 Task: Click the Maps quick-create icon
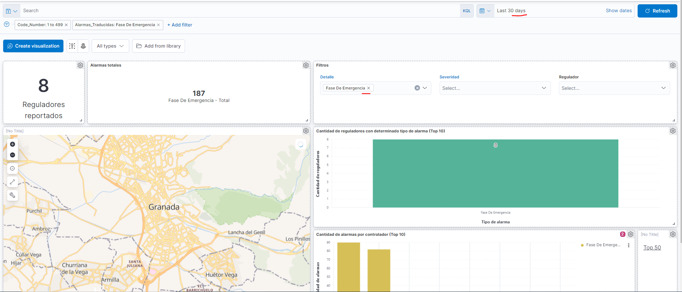pyautogui.click(x=83, y=46)
